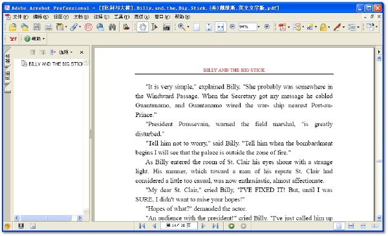Click the new bookmark icon in panel header
Viewport: 388px width, 236px height.
(x=52, y=52)
